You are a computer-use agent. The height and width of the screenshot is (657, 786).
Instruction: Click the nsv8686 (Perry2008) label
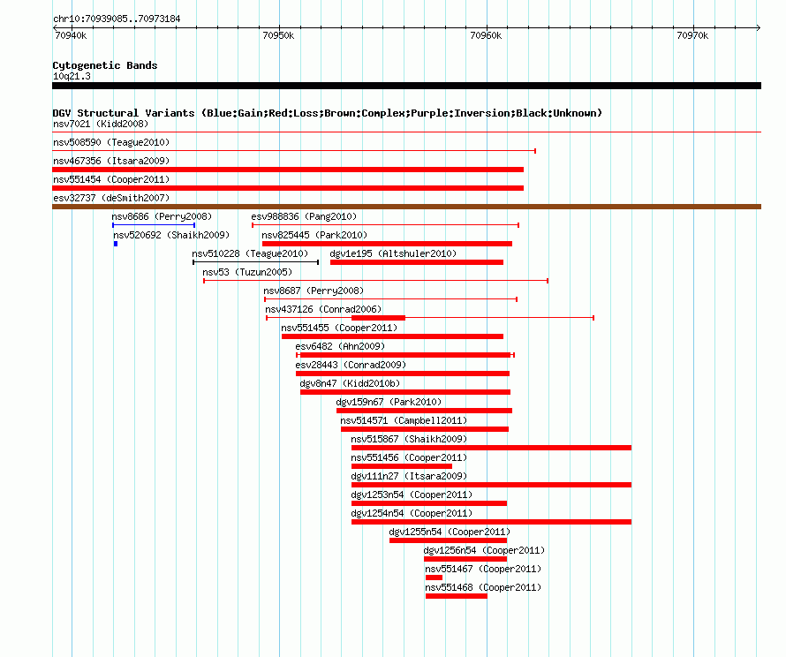pyautogui.click(x=162, y=216)
